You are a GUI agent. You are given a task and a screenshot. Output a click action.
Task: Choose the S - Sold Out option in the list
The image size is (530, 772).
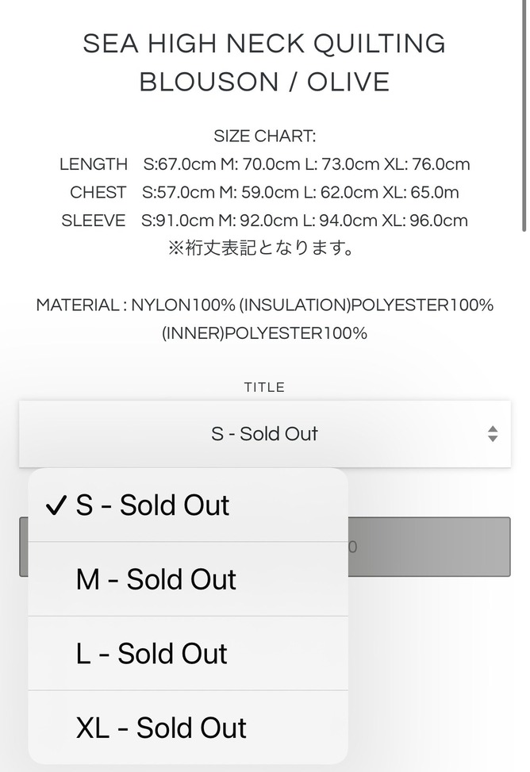(x=152, y=506)
